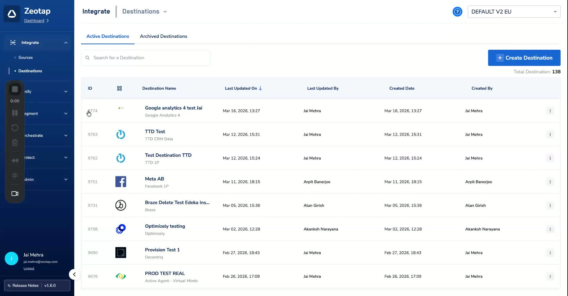This screenshot has height=296, width=568.
Task: Click the v1.6.0 version label
Action: point(50,285)
